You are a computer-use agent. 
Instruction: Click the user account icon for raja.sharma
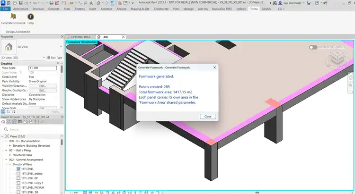coord(280,3)
